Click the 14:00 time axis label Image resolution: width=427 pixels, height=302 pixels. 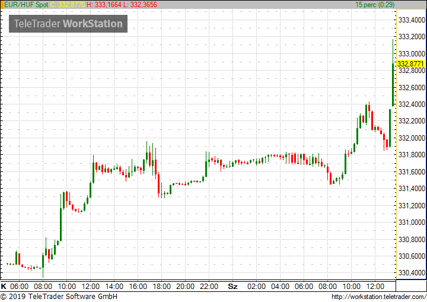[x=114, y=287]
